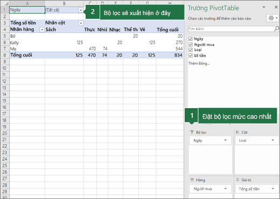280x199 pixels.
Task: Toggle the Số tiền field checkbox
Action: click(191, 55)
